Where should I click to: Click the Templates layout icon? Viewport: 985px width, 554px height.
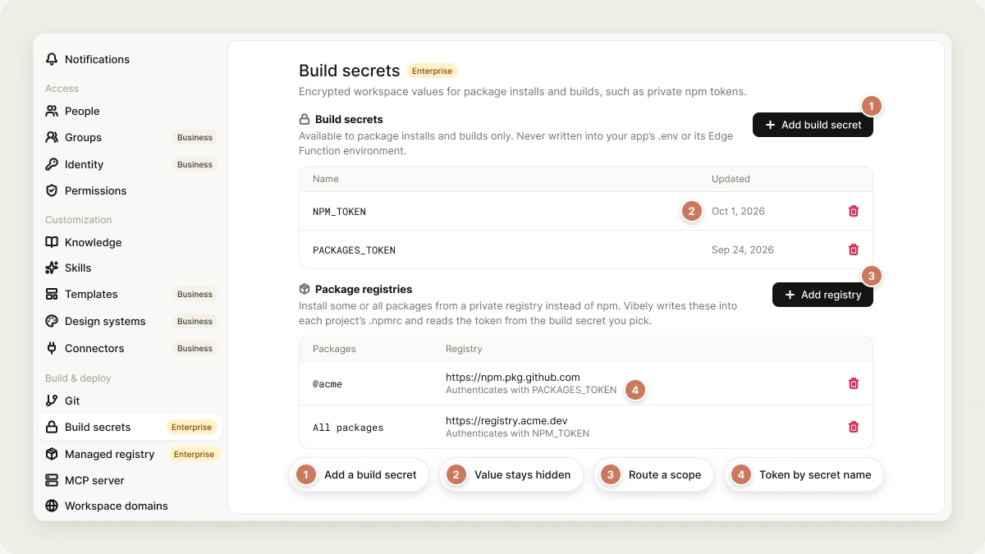(x=52, y=294)
